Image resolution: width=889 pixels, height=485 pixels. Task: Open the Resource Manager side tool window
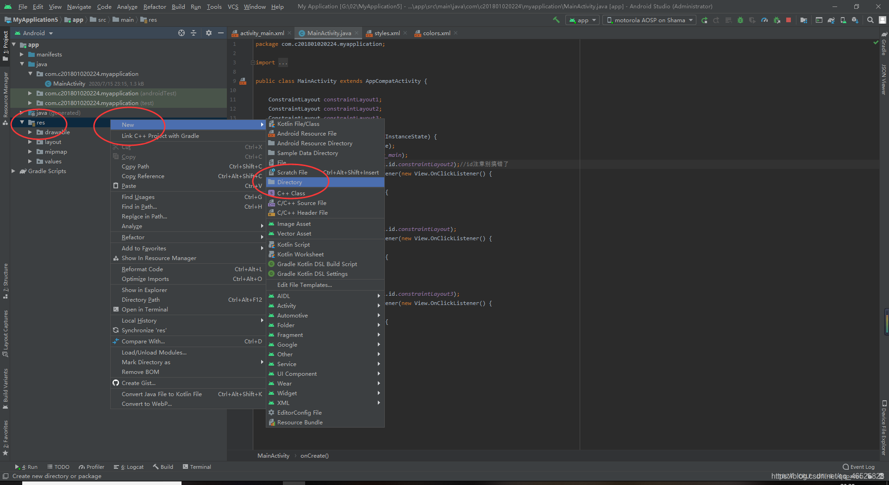[6, 99]
